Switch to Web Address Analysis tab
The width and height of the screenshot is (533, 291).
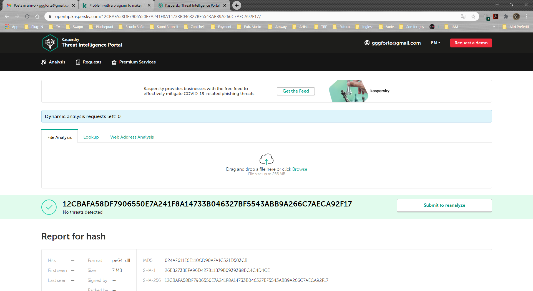(x=132, y=137)
